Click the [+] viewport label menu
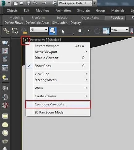This screenshot has width=134, height=150. tap(25, 40)
